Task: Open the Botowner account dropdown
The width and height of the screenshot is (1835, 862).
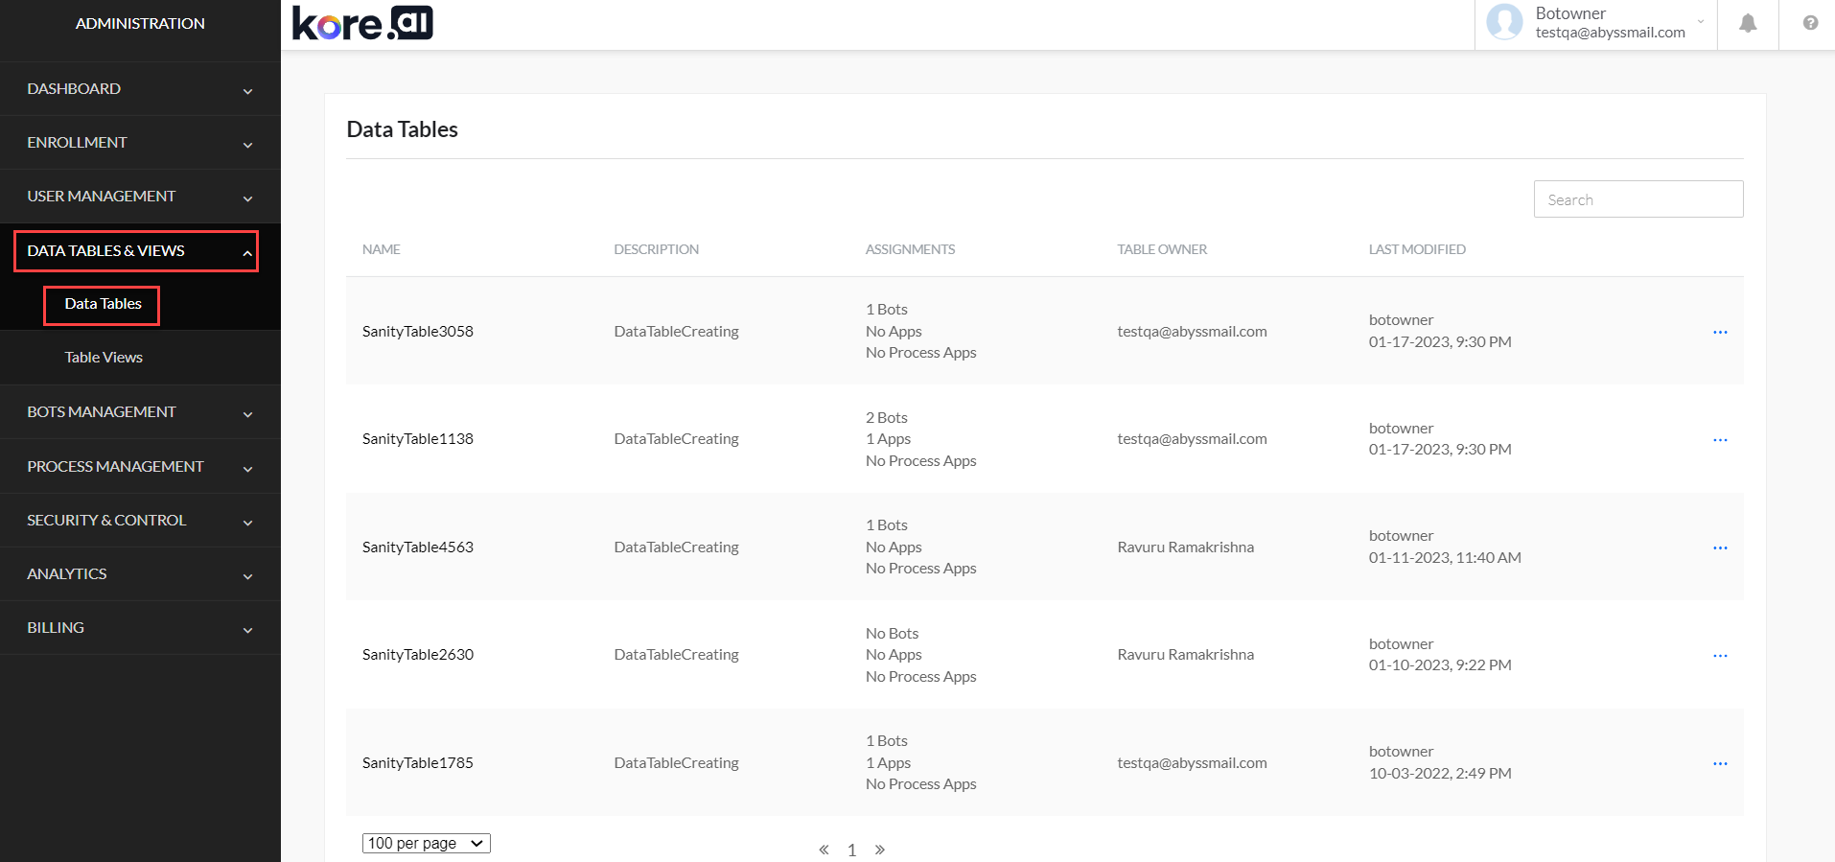Action: (x=1700, y=22)
